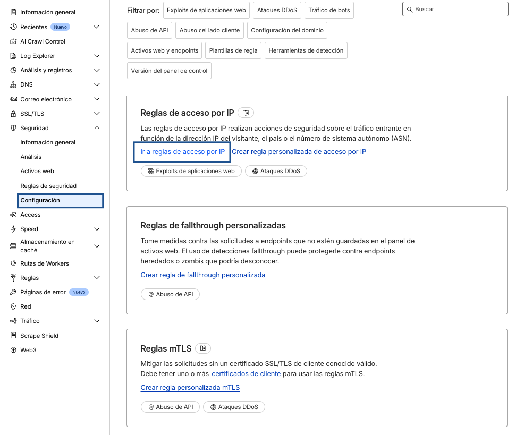Click Abuso de API tag in fallthrough card
Image resolution: width=524 pixels, height=435 pixels.
[170, 294]
